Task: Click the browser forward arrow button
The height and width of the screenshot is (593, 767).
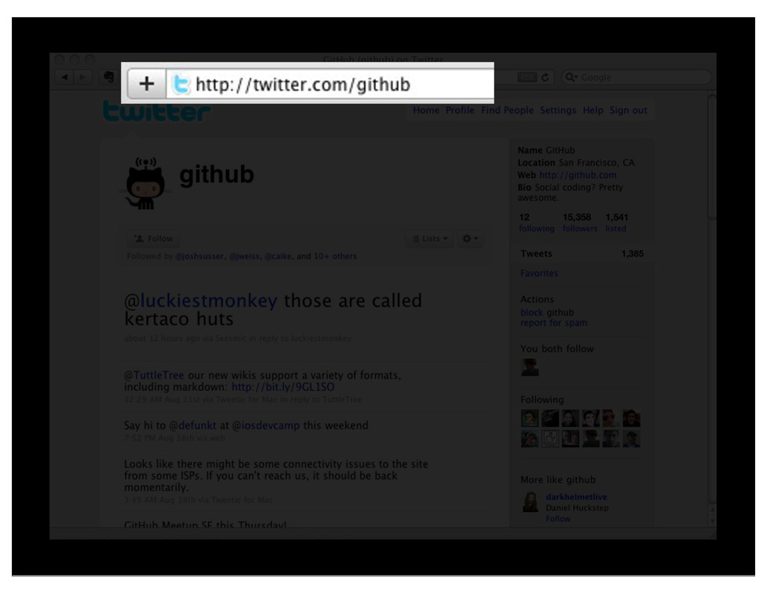Action: pyautogui.click(x=82, y=77)
